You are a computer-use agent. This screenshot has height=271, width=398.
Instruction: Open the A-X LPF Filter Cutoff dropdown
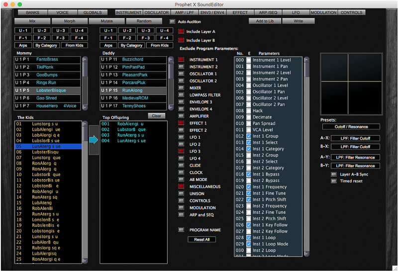pos(355,138)
